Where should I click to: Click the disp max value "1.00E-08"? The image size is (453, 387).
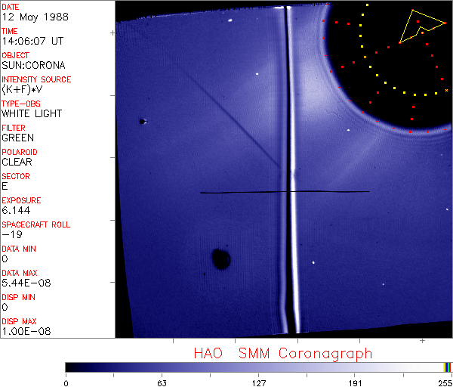click(x=26, y=331)
